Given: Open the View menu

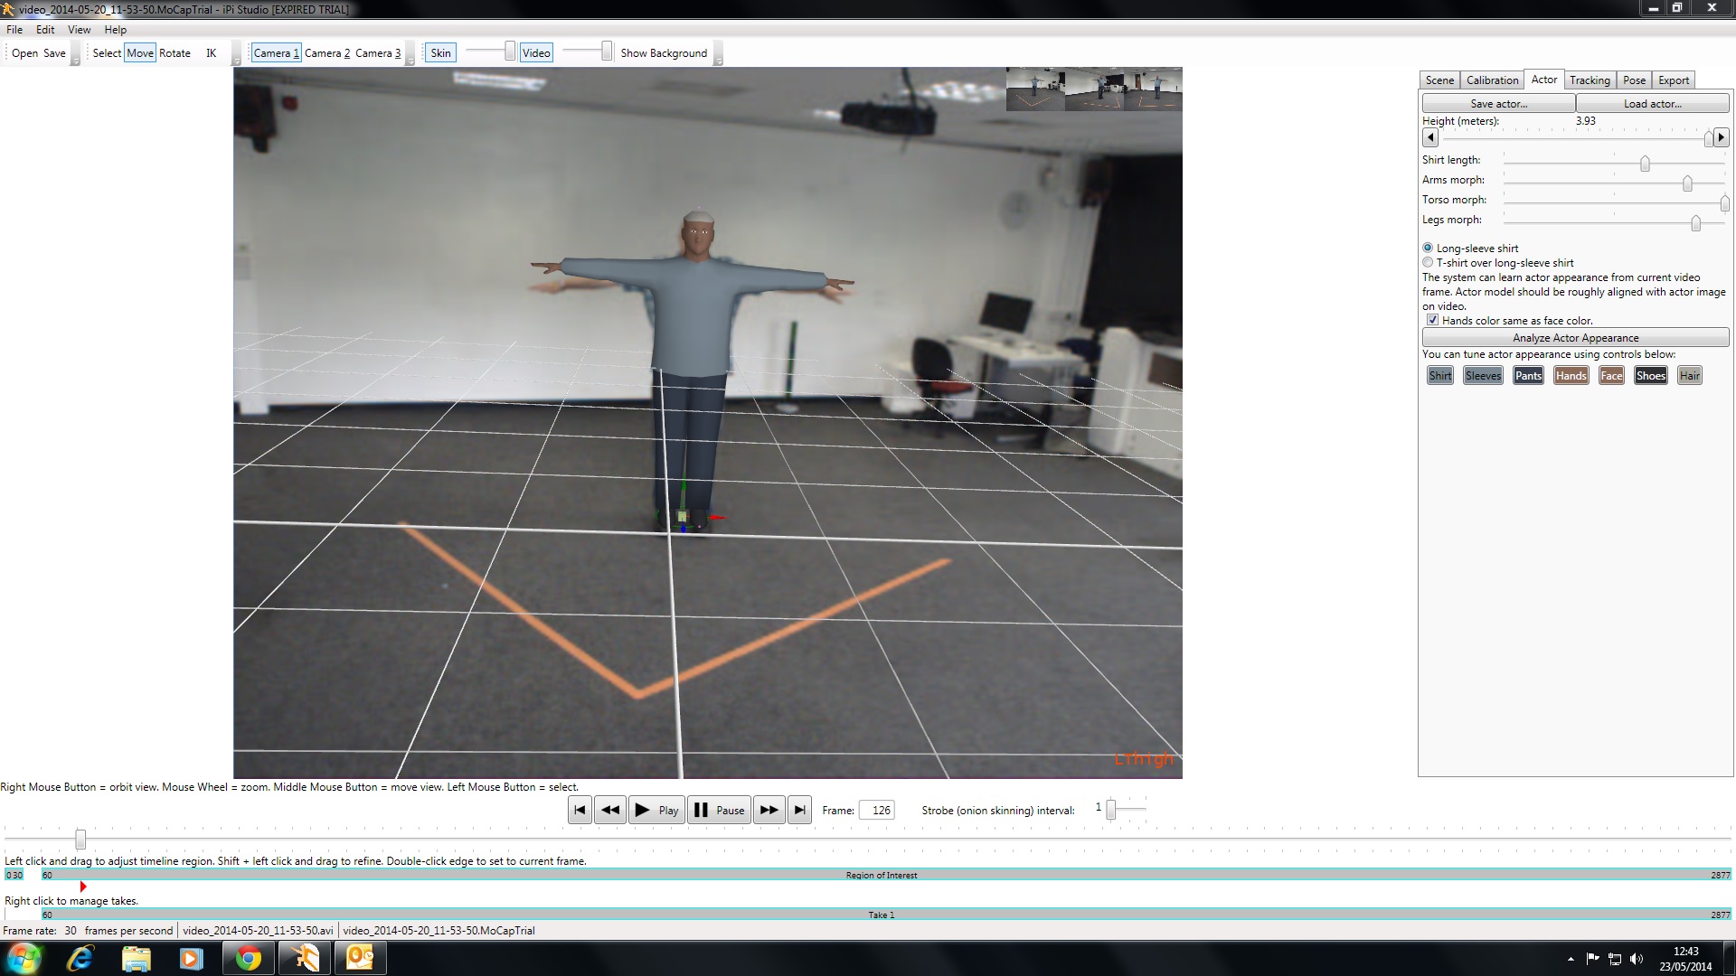Looking at the screenshot, I should [79, 30].
